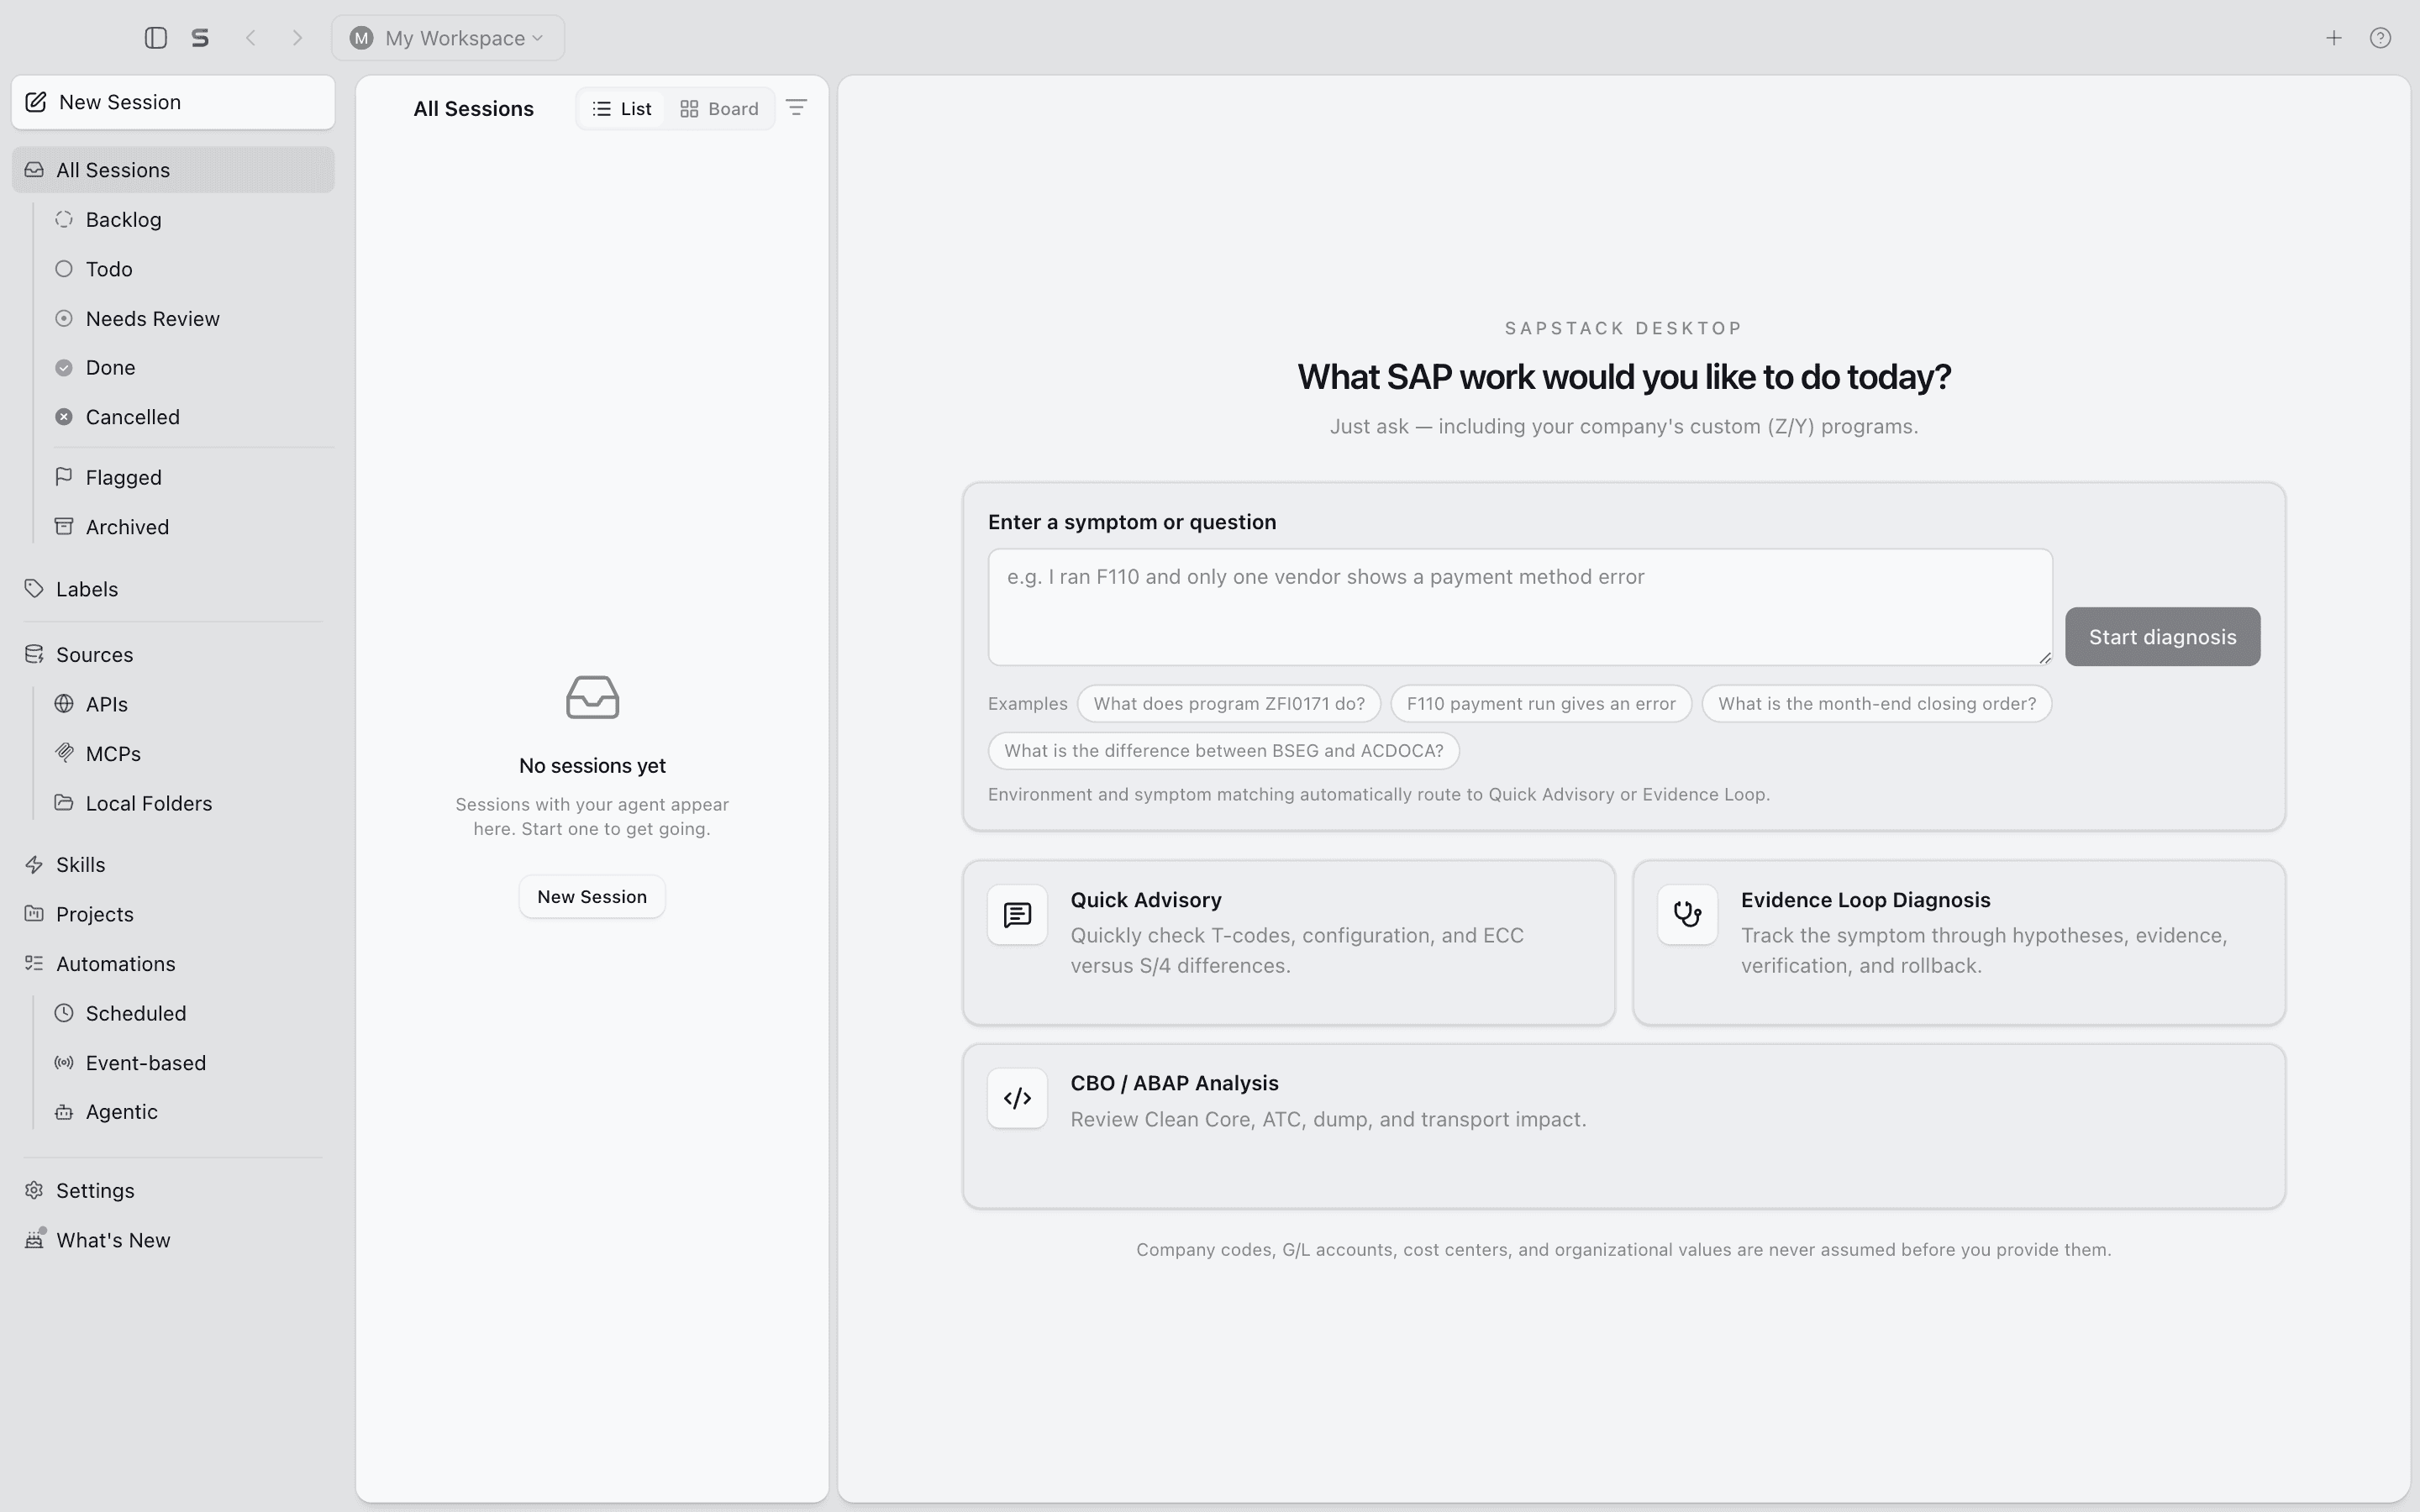
Task: Show Done sessions
Action: coord(188,367)
